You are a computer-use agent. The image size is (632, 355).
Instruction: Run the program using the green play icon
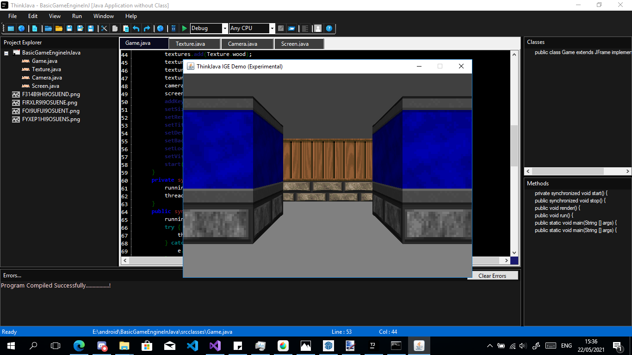(184, 28)
